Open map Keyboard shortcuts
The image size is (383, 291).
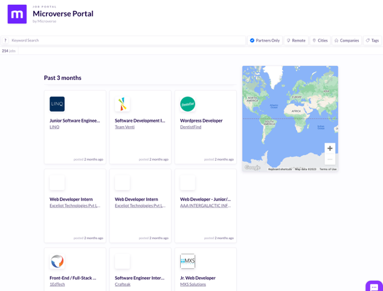[x=280, y=169]
